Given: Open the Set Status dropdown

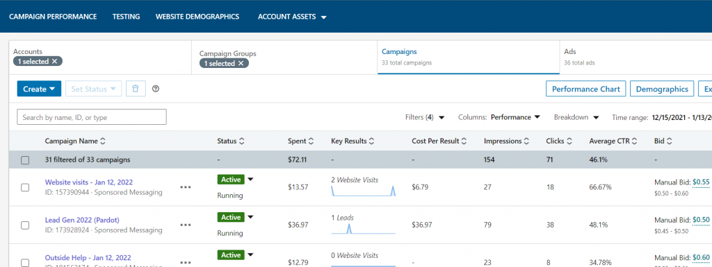Looking at the screenshot, I should (94, 89).
